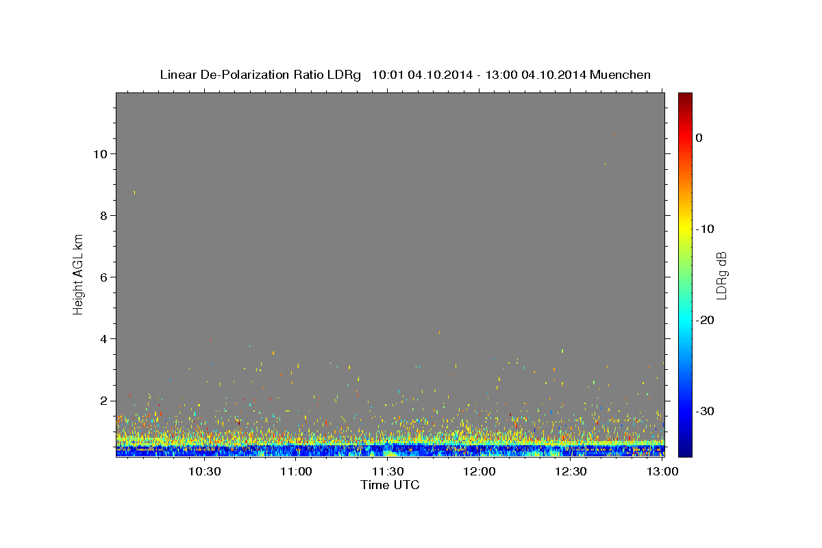Screen dimensions: 822x548
Task: Click the 10:30 time tick label
Action: click(x=205, y=471)
